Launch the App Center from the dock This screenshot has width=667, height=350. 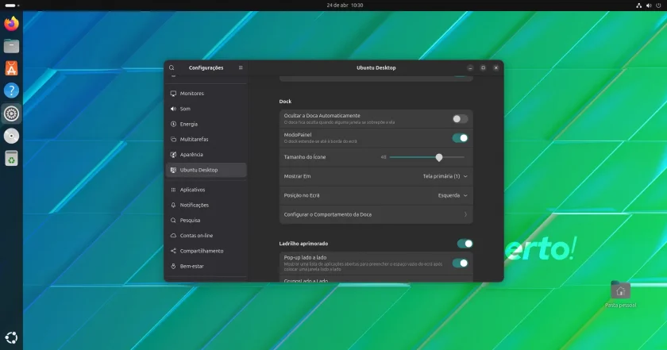point(11,68)
